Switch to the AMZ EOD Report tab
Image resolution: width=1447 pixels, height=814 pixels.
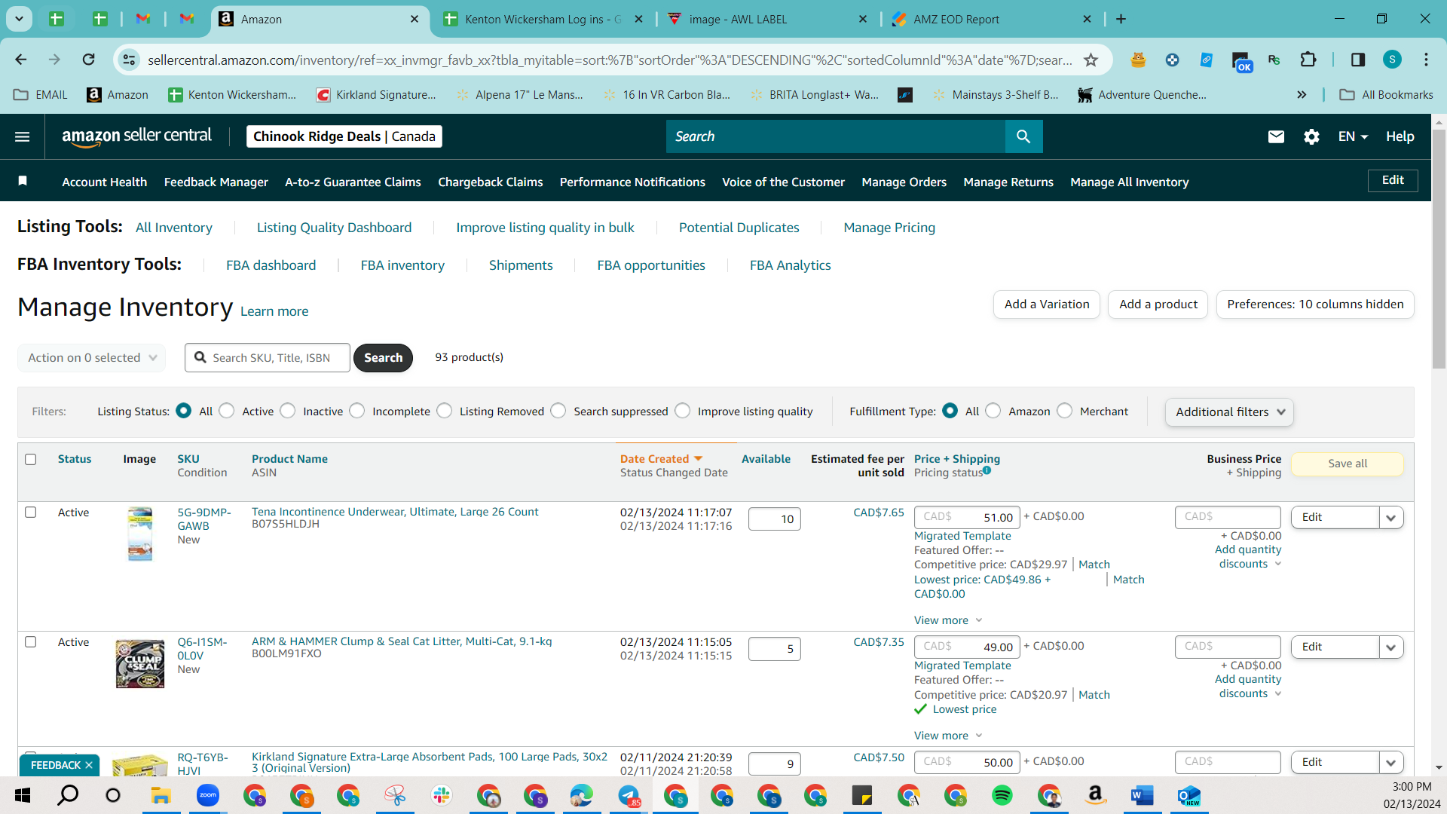coord(991,19)
